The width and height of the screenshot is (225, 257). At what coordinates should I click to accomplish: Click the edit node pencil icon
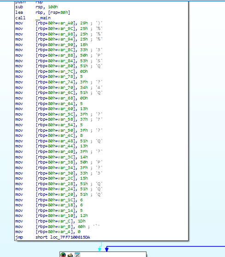(x=70, y=255)
